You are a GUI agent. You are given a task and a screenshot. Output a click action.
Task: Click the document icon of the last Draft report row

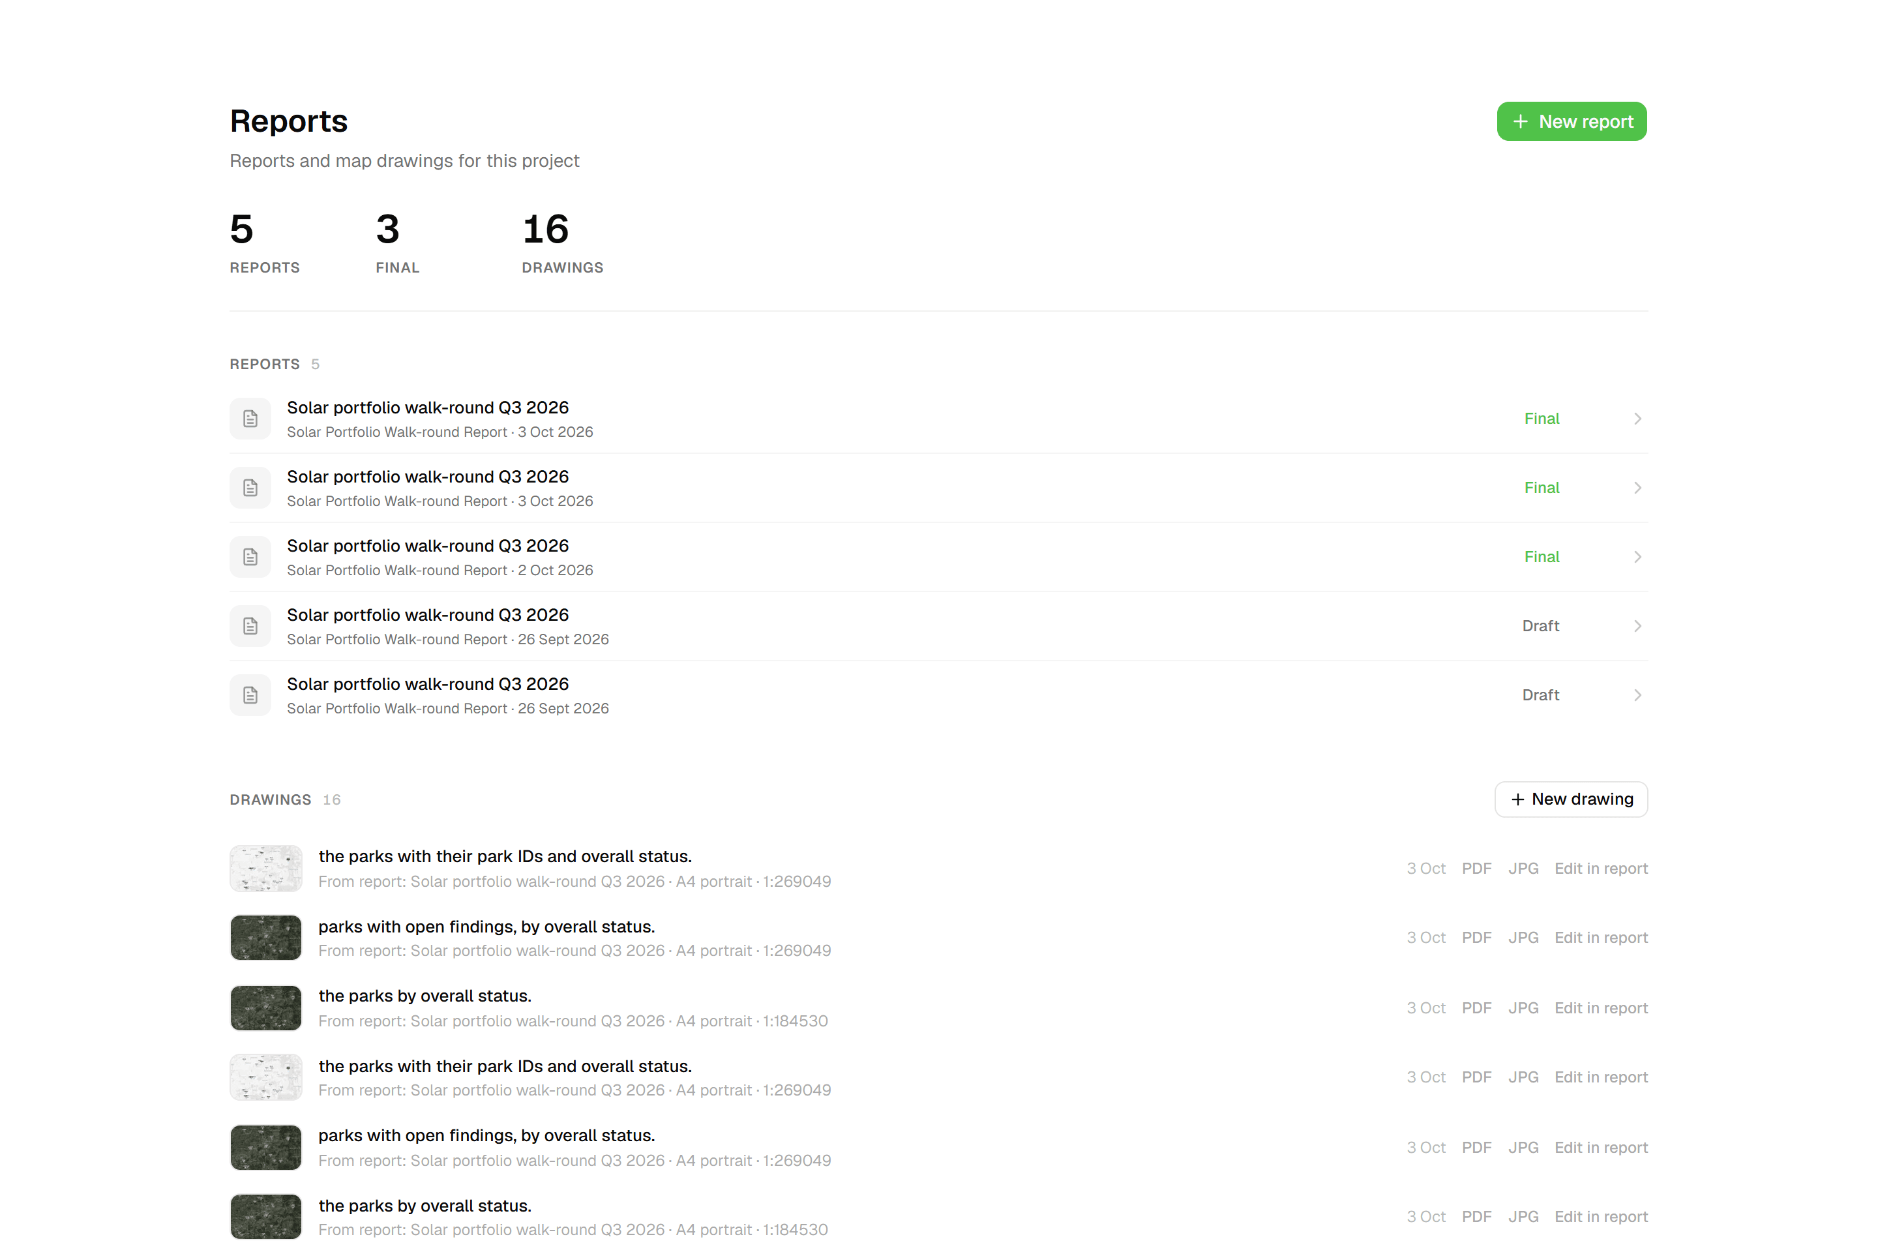click(x=250, y=694)
